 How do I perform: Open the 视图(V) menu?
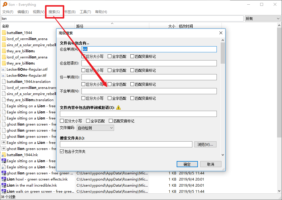pos(38,12)
